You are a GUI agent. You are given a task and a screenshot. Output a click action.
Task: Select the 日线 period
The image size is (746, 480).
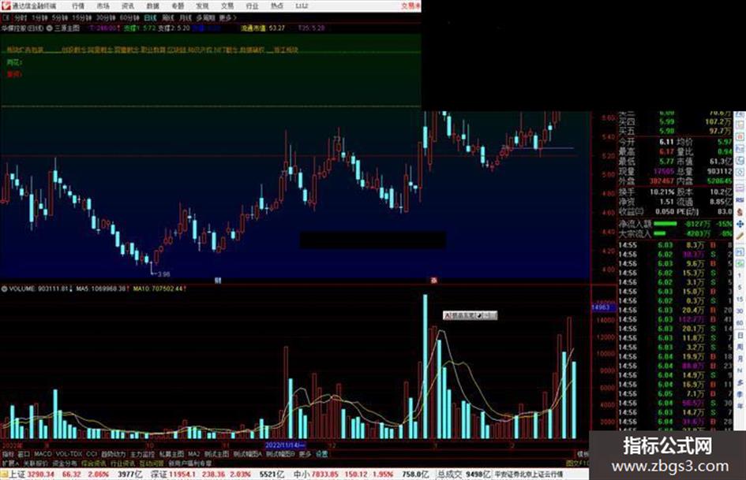(x=150, y=17)
